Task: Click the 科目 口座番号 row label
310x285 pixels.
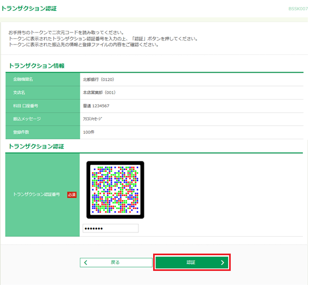Action: pyautogui.click(x=26, y=106)
